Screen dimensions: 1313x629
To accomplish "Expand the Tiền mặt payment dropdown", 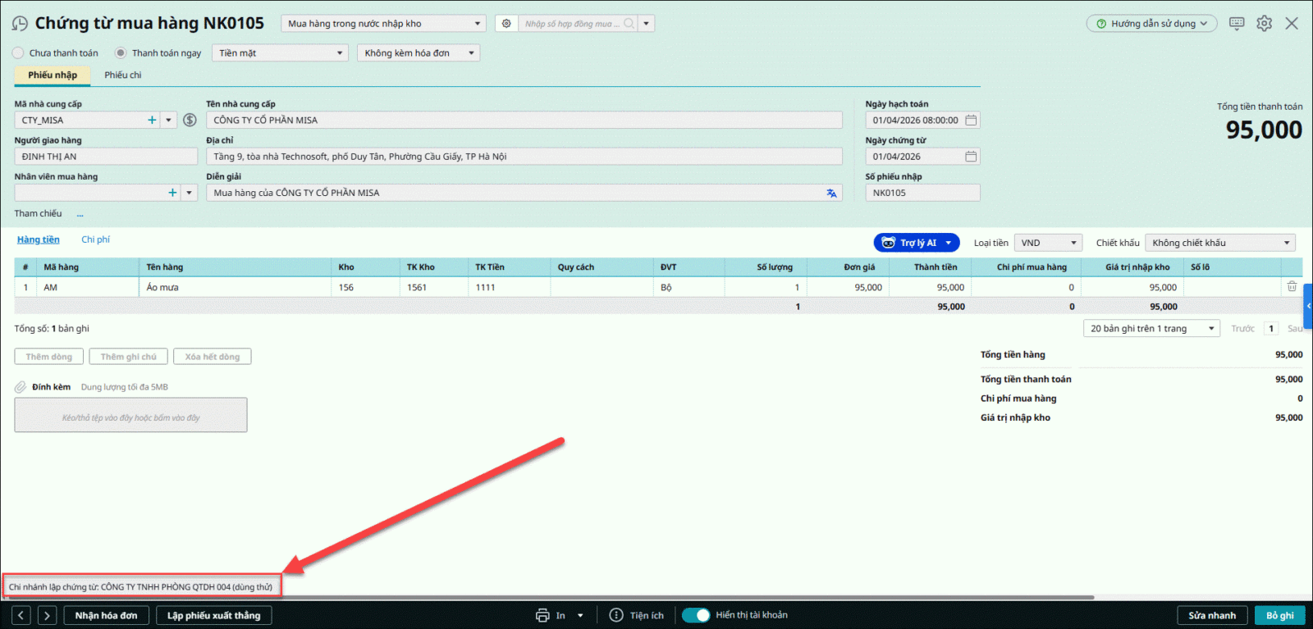I will coord(281,53).
